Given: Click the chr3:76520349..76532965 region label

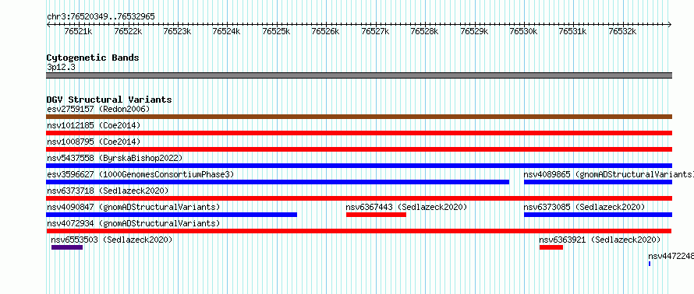Looking at the screenshot, I should pos(101,16).
